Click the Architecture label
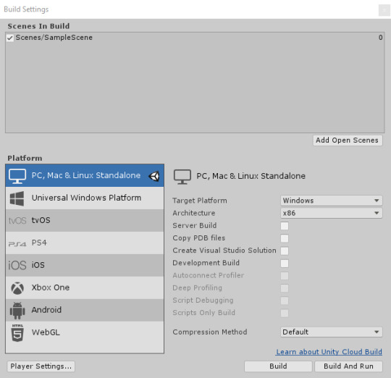 click(194, 213)
